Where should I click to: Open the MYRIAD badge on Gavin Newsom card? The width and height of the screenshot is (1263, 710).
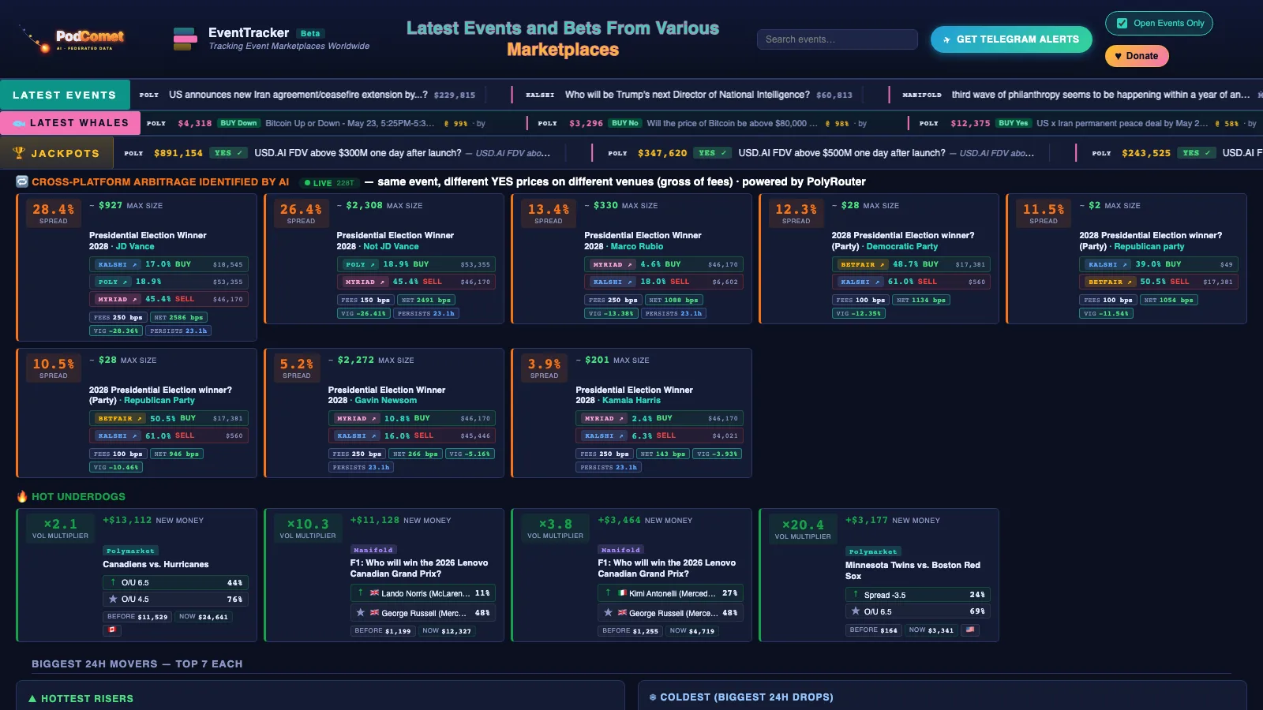coord(355,419)
